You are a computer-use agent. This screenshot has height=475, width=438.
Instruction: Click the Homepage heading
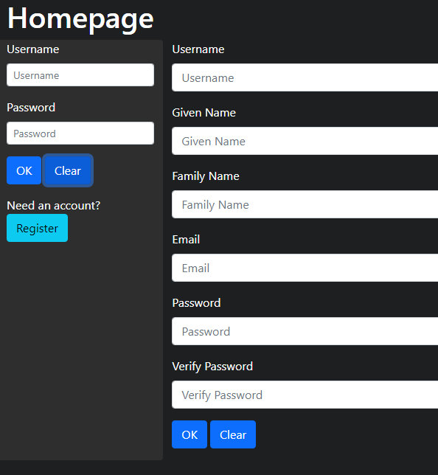click(x=80, y=18)
